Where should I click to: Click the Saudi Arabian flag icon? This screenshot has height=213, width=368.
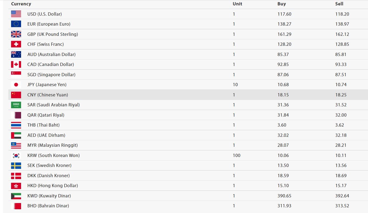pyautogui.click(x=16, y=105)
